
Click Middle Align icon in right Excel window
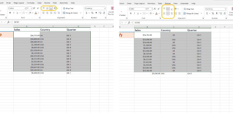[x=168, y=9]
